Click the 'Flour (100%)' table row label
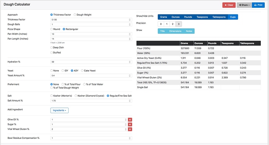The image size is (269, 145). [143, 48]
